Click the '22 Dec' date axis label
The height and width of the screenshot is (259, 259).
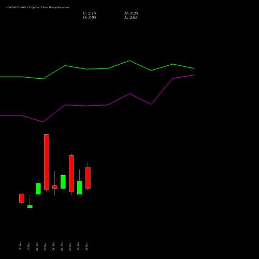point(37,247)
